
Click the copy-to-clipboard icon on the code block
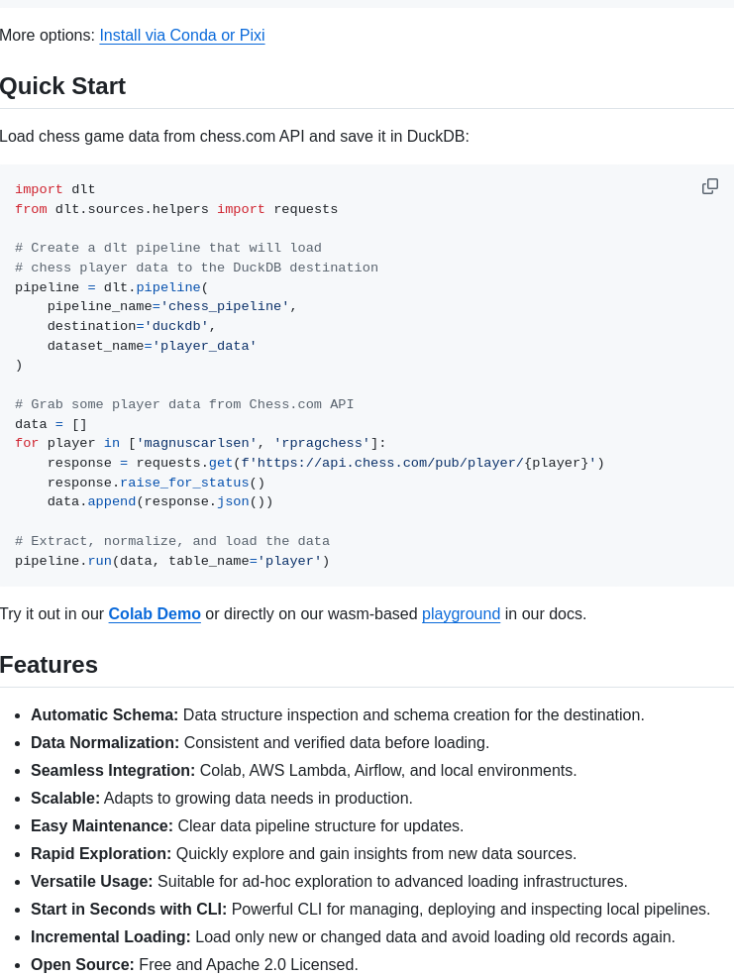pos(710,186)
